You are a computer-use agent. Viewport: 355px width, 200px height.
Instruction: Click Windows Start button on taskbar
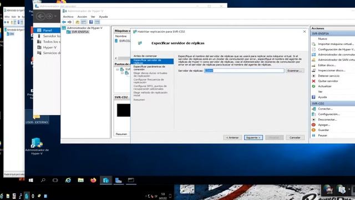click(31, 180)
